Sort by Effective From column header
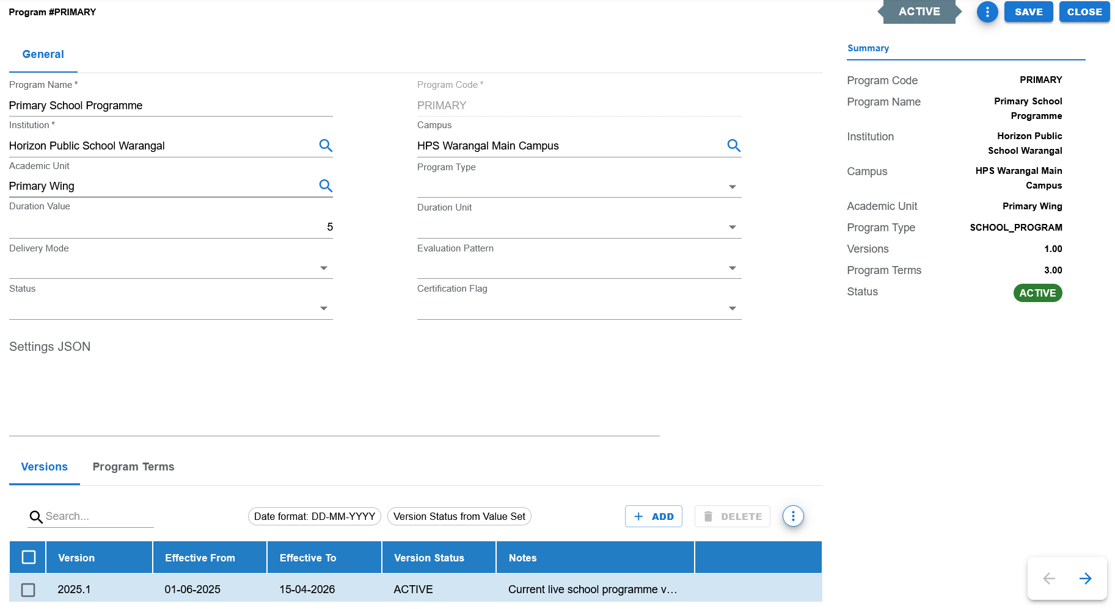 210,558
